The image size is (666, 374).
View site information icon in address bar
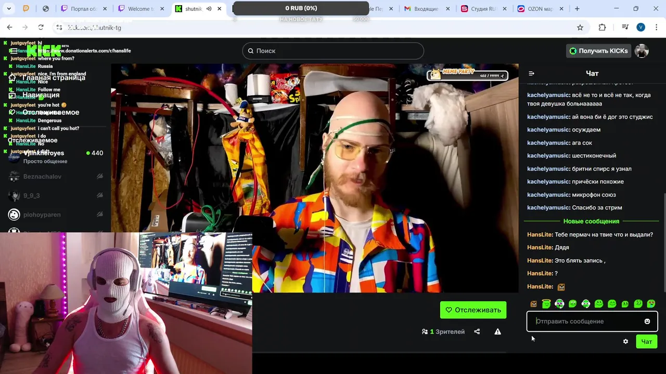click(59, 28)
